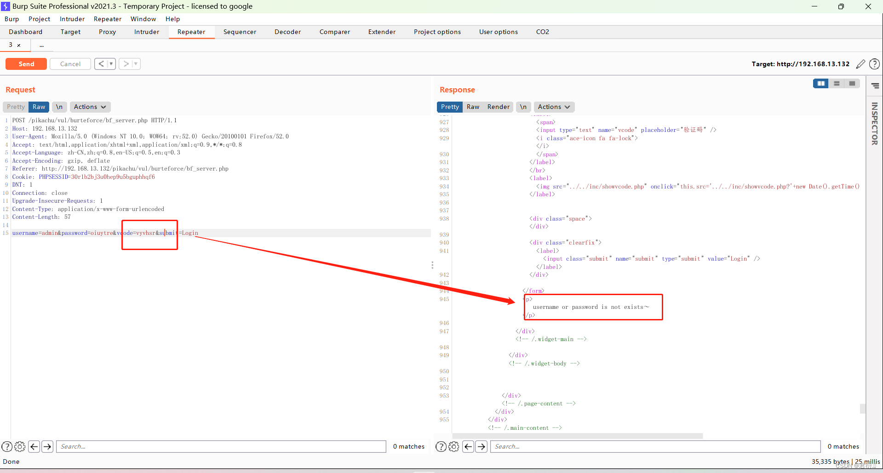Screen dimensions: 883x473
Task: Jump to next match in Response search
Action: (482, 446)
